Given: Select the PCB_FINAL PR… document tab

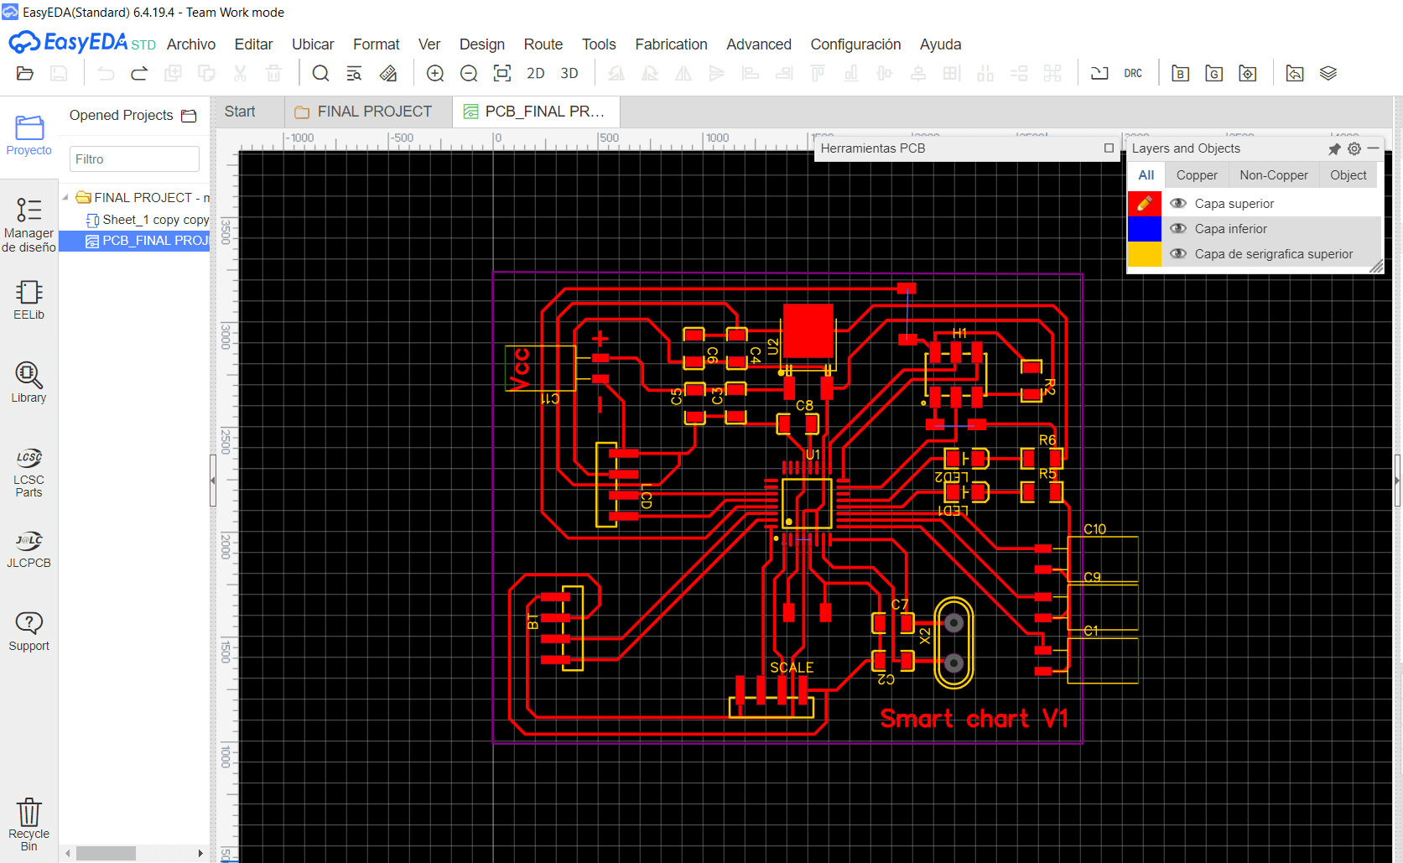Looking at the screenshot, I should pyautogui.click(x=537, y=112).
